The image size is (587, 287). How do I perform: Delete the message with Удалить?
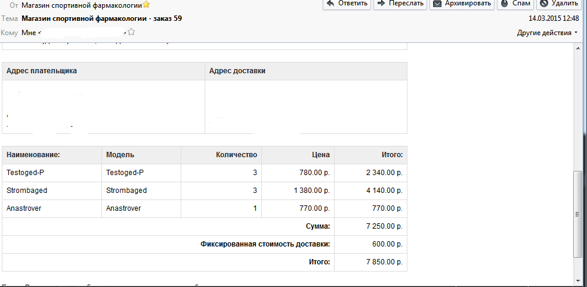coord(560,4)
